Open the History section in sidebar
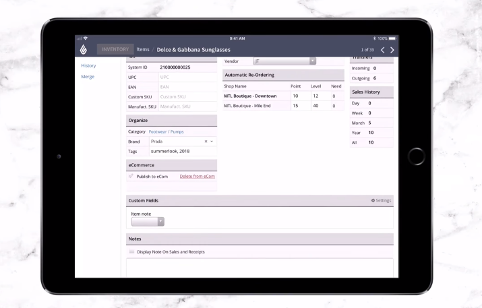482x308 pixels. coord(88,65)
